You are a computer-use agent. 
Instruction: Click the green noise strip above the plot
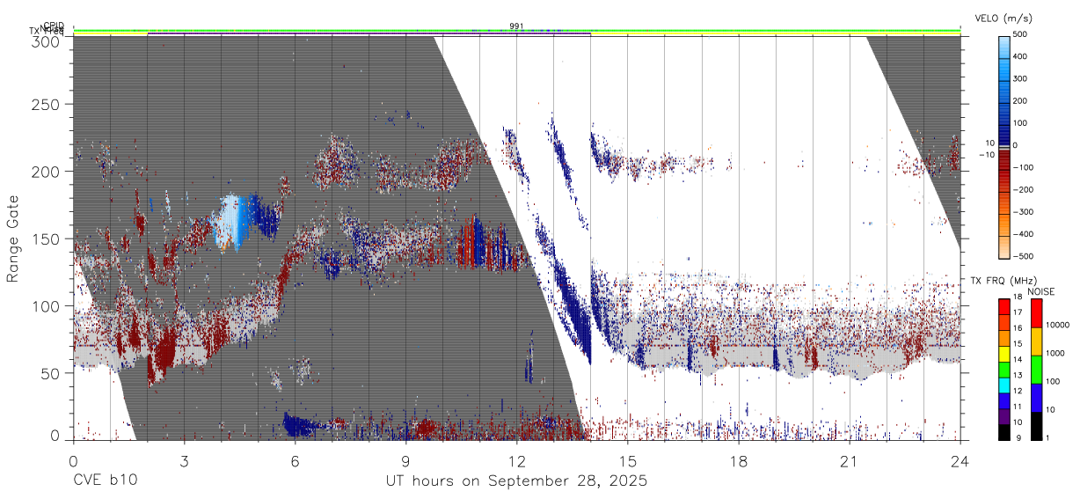(516, 31)
